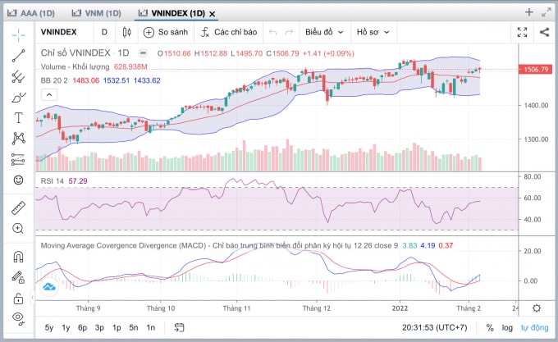
Task: Redo the last chart action
Action: point(289,32)
